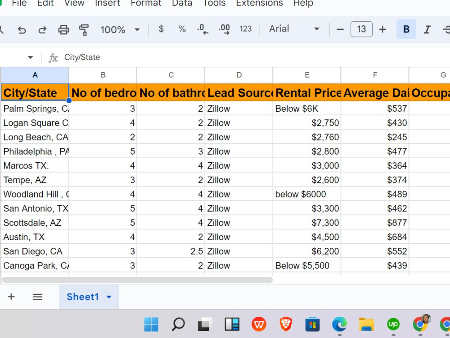Viewport: 450px width, 338px height.
Task: Open Microsoft Store from taskbar
Action: tap(313, 324)
